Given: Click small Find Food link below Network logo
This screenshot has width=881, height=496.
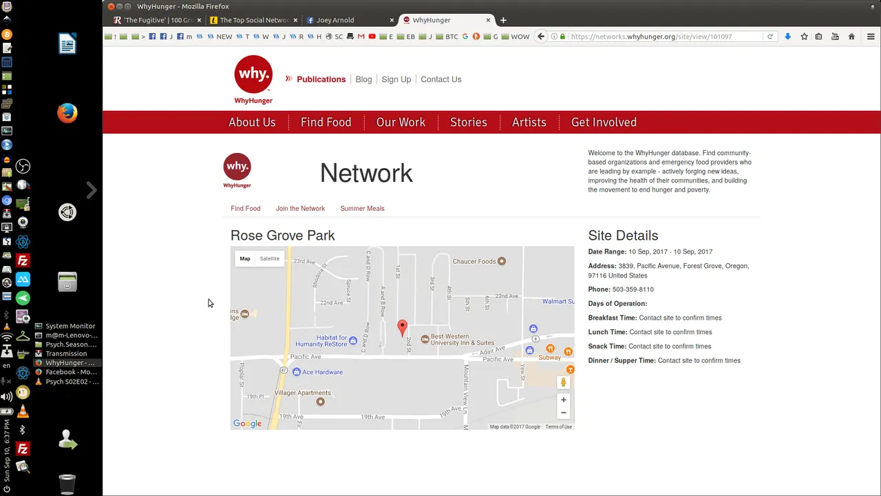Looking at the screenshot, I should click(246, 208).
